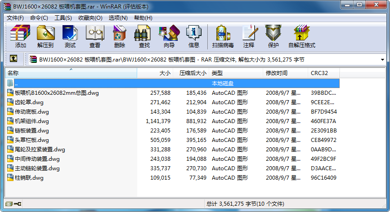Image resolution: width=390 pixels, height=212 pixels.
Task: Open the 查找 (Find) binoculars tool
Action: (x=144, y=36)
